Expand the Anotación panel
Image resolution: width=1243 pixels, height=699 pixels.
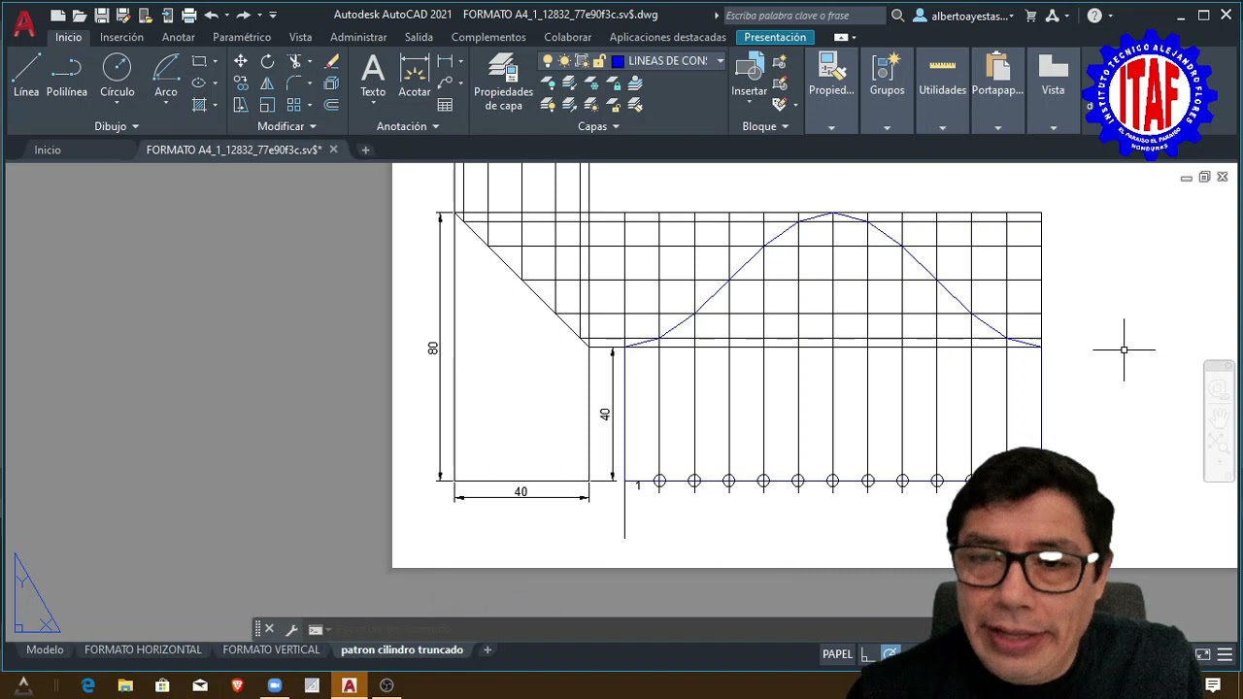click(x=408, y=126)
